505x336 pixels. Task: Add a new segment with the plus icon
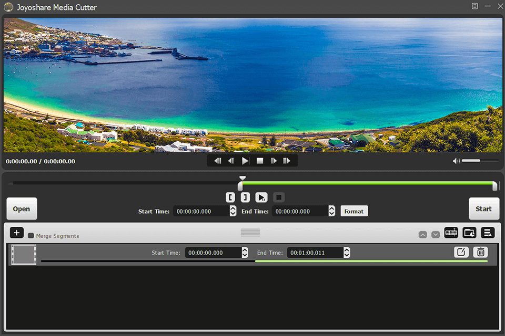pos(16,232)
